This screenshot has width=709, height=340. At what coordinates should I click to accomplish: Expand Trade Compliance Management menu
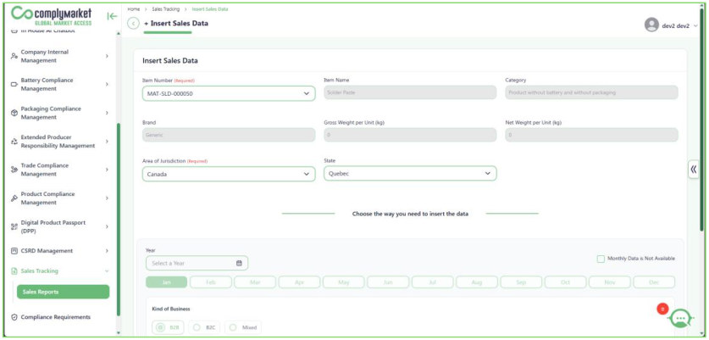(108, 170)
